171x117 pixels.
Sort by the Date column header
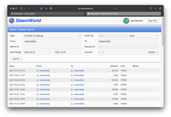click(12, 66)
